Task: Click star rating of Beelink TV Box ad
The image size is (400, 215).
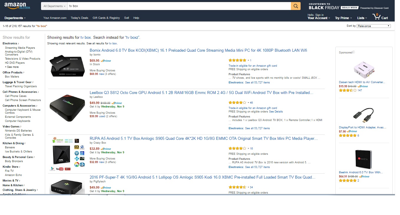Action: tap(348, 181)
